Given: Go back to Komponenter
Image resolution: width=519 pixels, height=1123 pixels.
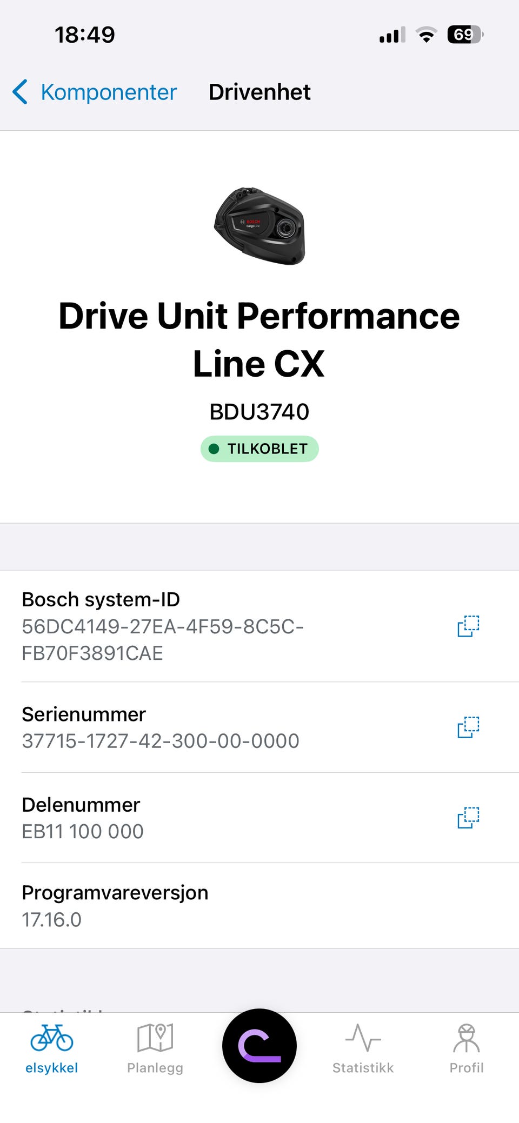Looking at the screenshot, I should click(95, 92).
